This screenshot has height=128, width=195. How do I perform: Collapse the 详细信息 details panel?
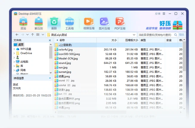[50, 78]
